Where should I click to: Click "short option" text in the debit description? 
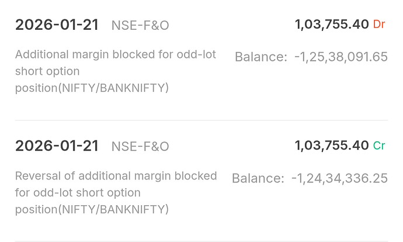(47, 71)
